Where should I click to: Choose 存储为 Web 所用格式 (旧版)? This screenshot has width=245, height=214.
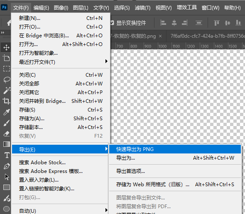coord(175,184)
